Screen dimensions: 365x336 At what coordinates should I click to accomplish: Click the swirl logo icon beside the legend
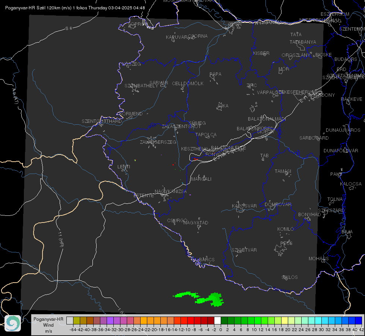[13, 323]
